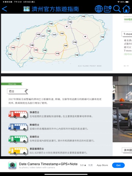The height and width of the screenshot is (176, 132).
Task: Tap the yellow tourist loop bus icon
Action: click(x=18, y=151)
